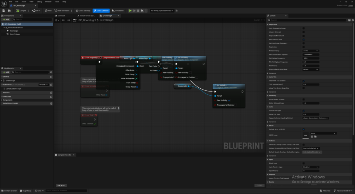Add a component with Add button

[x=6, y=19]
